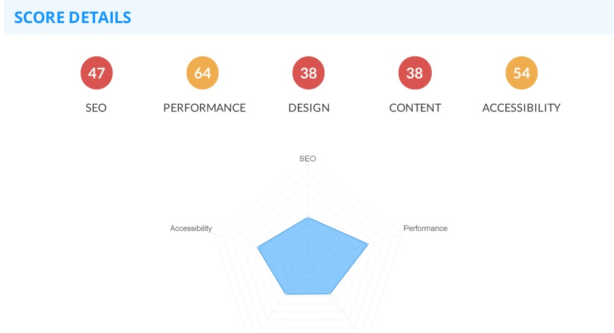This screenshot has height=333, width=614.
Task: Click the SEO axis label on radar chart
Action: (308, 158)
